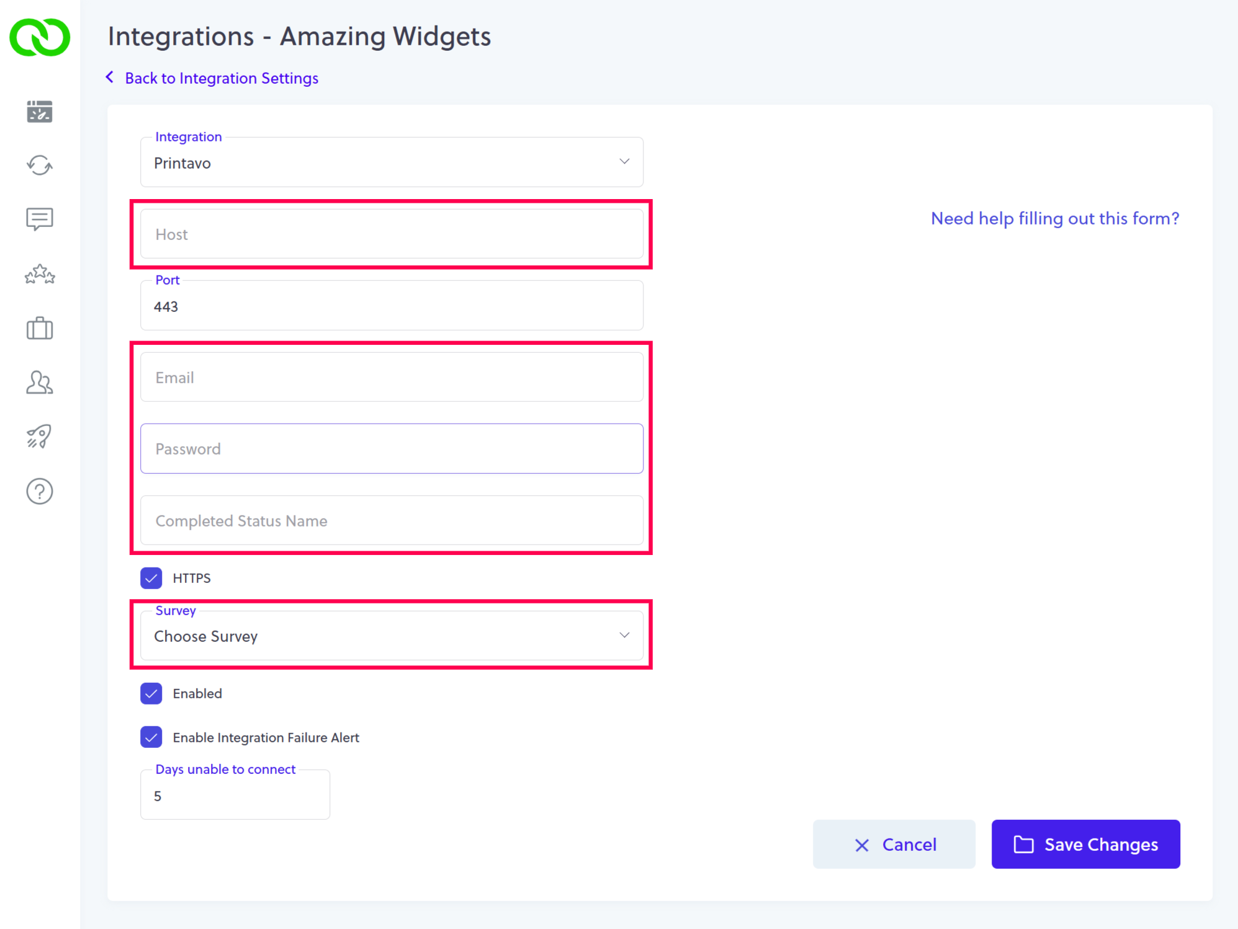This screenshot has width=1238, height=929.
Task: Click the chat/messages icon
Action: (39, 218)
